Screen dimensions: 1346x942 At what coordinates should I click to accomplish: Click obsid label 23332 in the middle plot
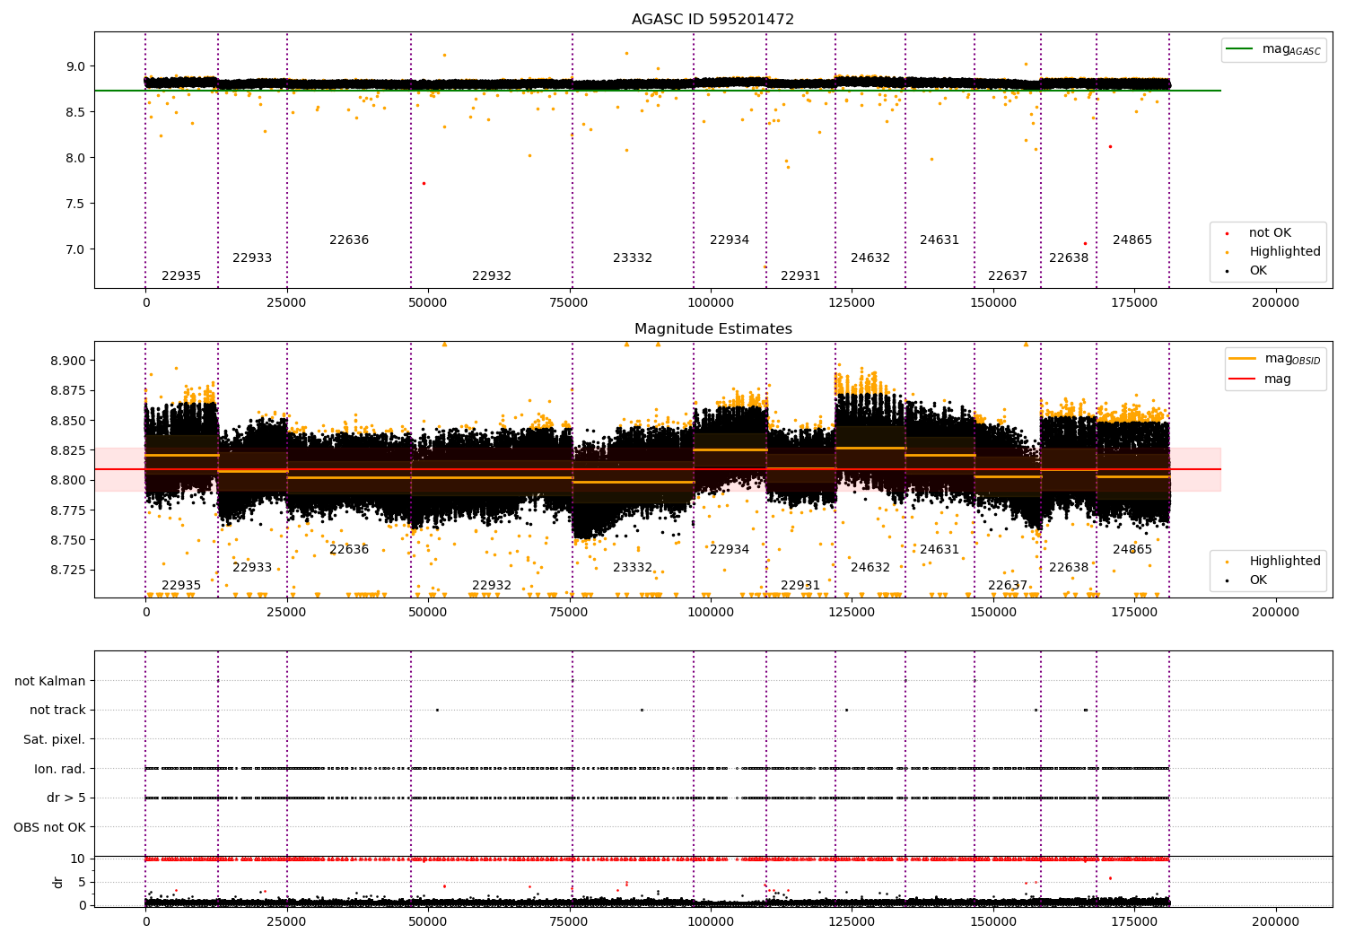tap(633, 568)
